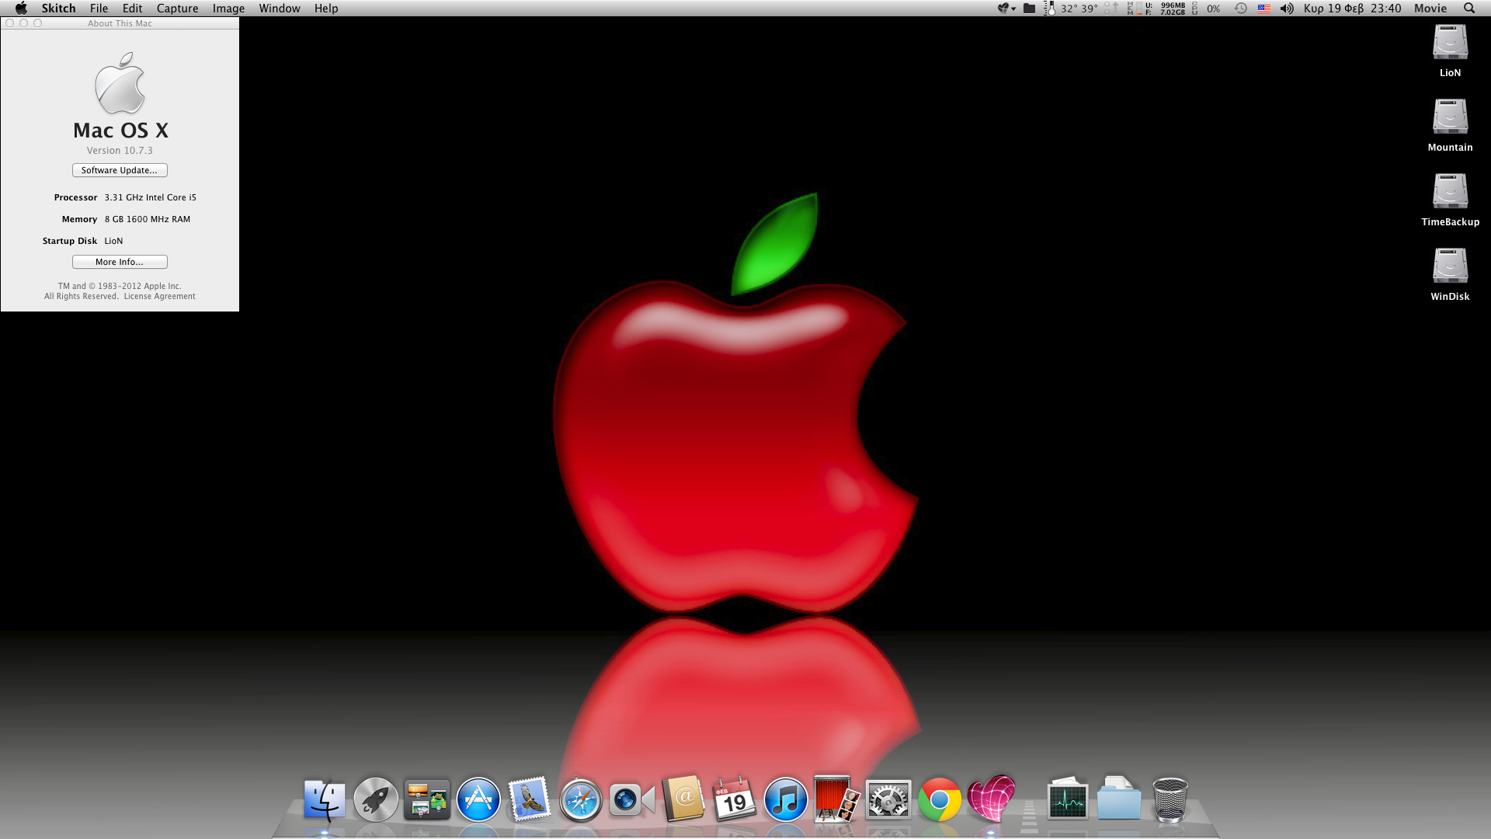This screenshot has height=839, width=1491.
Task: Open the Mountain drive on desktop
Action: (x=1450, y=125)
